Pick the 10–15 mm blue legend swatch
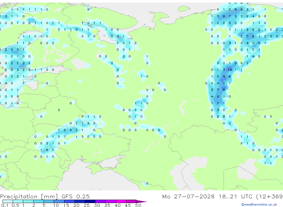The width and height of the screenshot is (283, 207). pos(59,201)
